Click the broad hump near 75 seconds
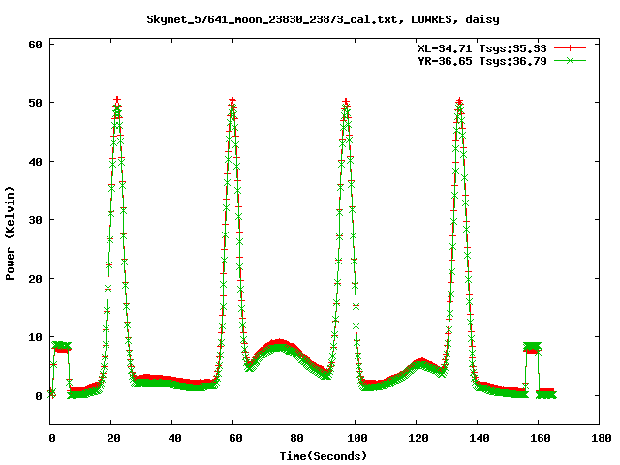This screenshot has height=465, width=620. click(280, 345)
